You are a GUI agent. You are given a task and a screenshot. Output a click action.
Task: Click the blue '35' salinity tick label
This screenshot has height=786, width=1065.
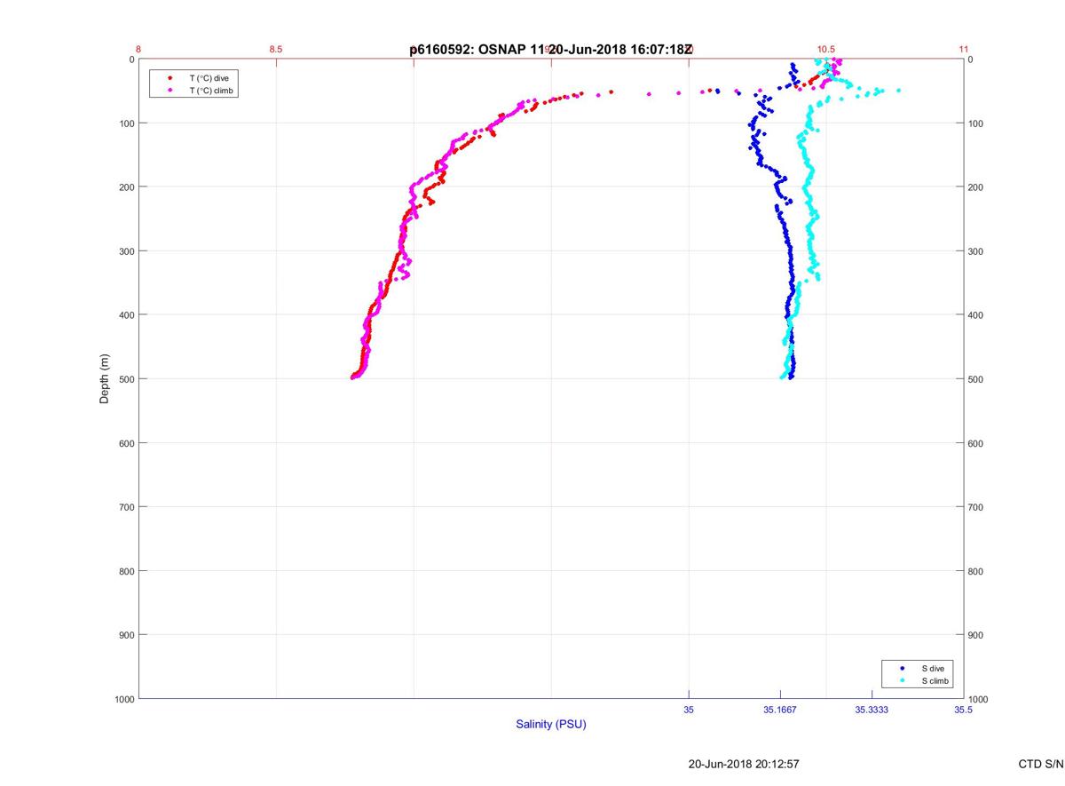tap(689, 710)
